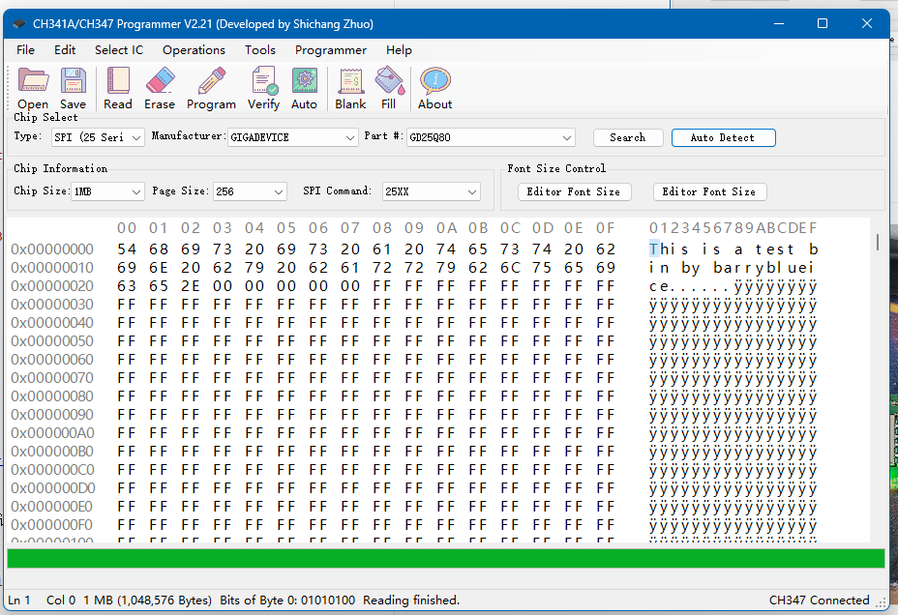Image resolution: width=898 pixels, height=615 pixels.
Task: Select the hex byte 6C
Action: (x=510, y=268)
